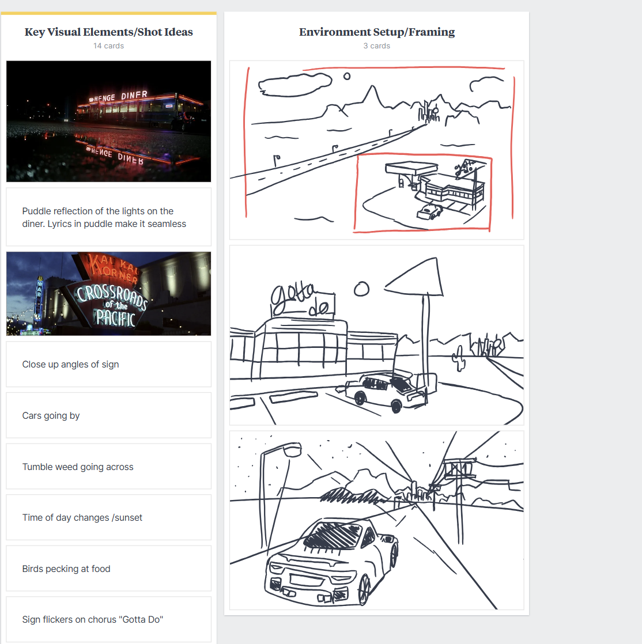Screen dimensions: 642x644
Task: Click the "14 cards" count label
Action: point(108,46)
